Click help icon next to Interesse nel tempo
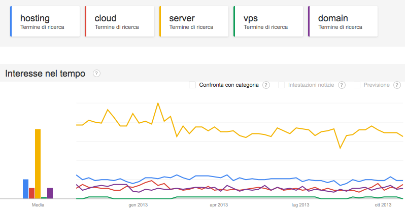 (97, 74)
